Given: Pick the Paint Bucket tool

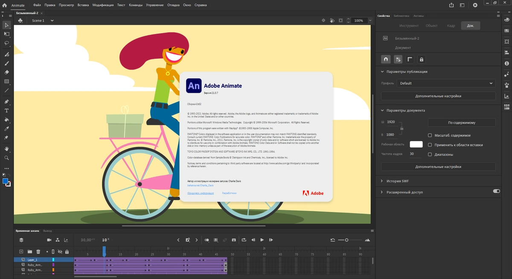Looking at the screenshot, I should point(6,120).
